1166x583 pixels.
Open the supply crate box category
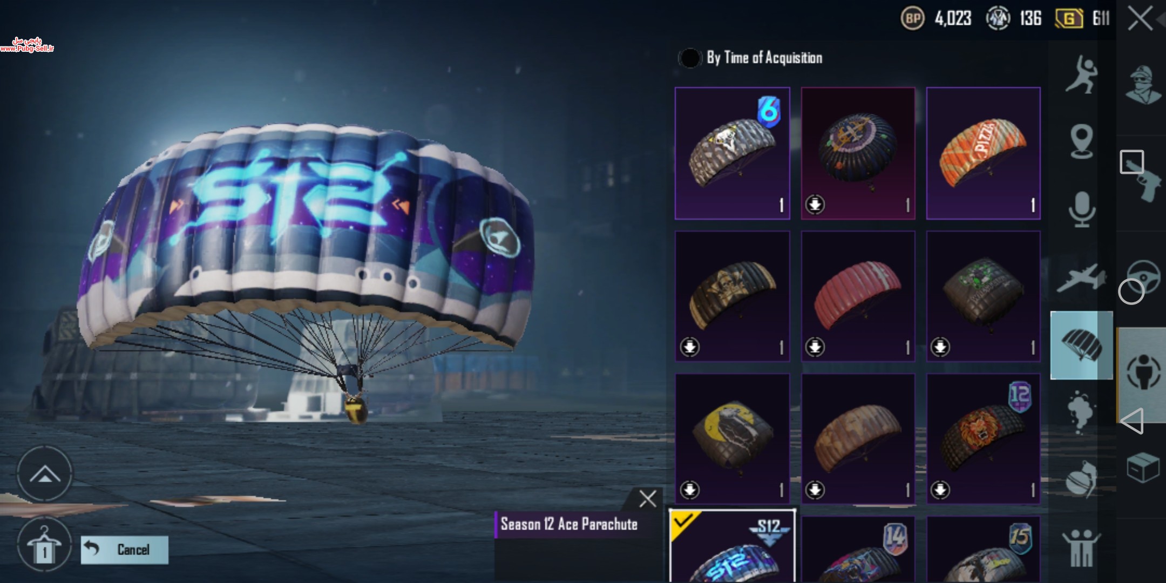(x=1143, y=467)
